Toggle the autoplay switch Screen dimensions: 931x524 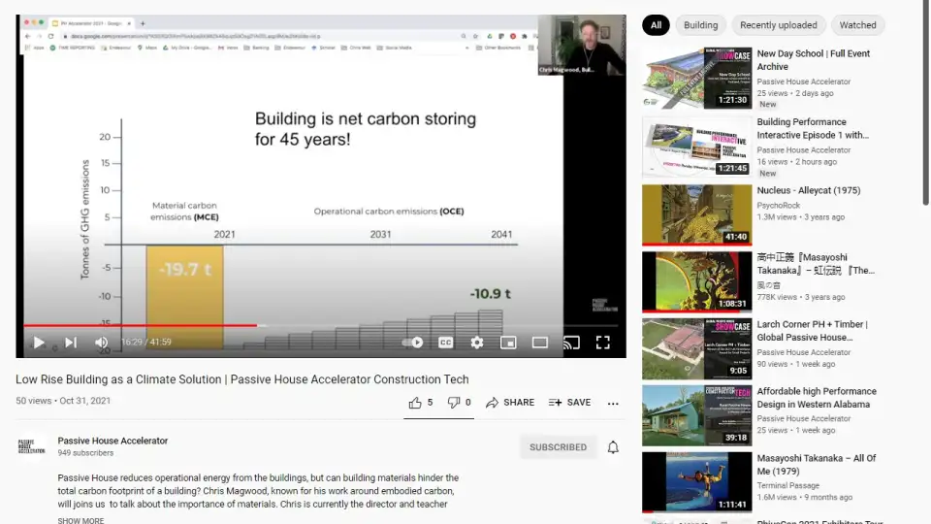tap(414, 343)
